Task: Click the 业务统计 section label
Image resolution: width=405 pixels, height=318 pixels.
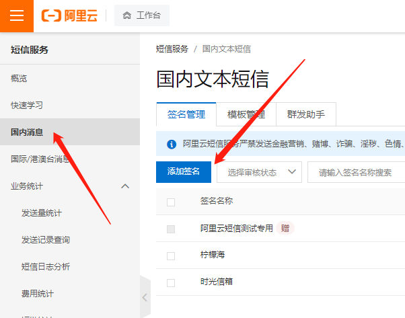Action: pos(27,186)
